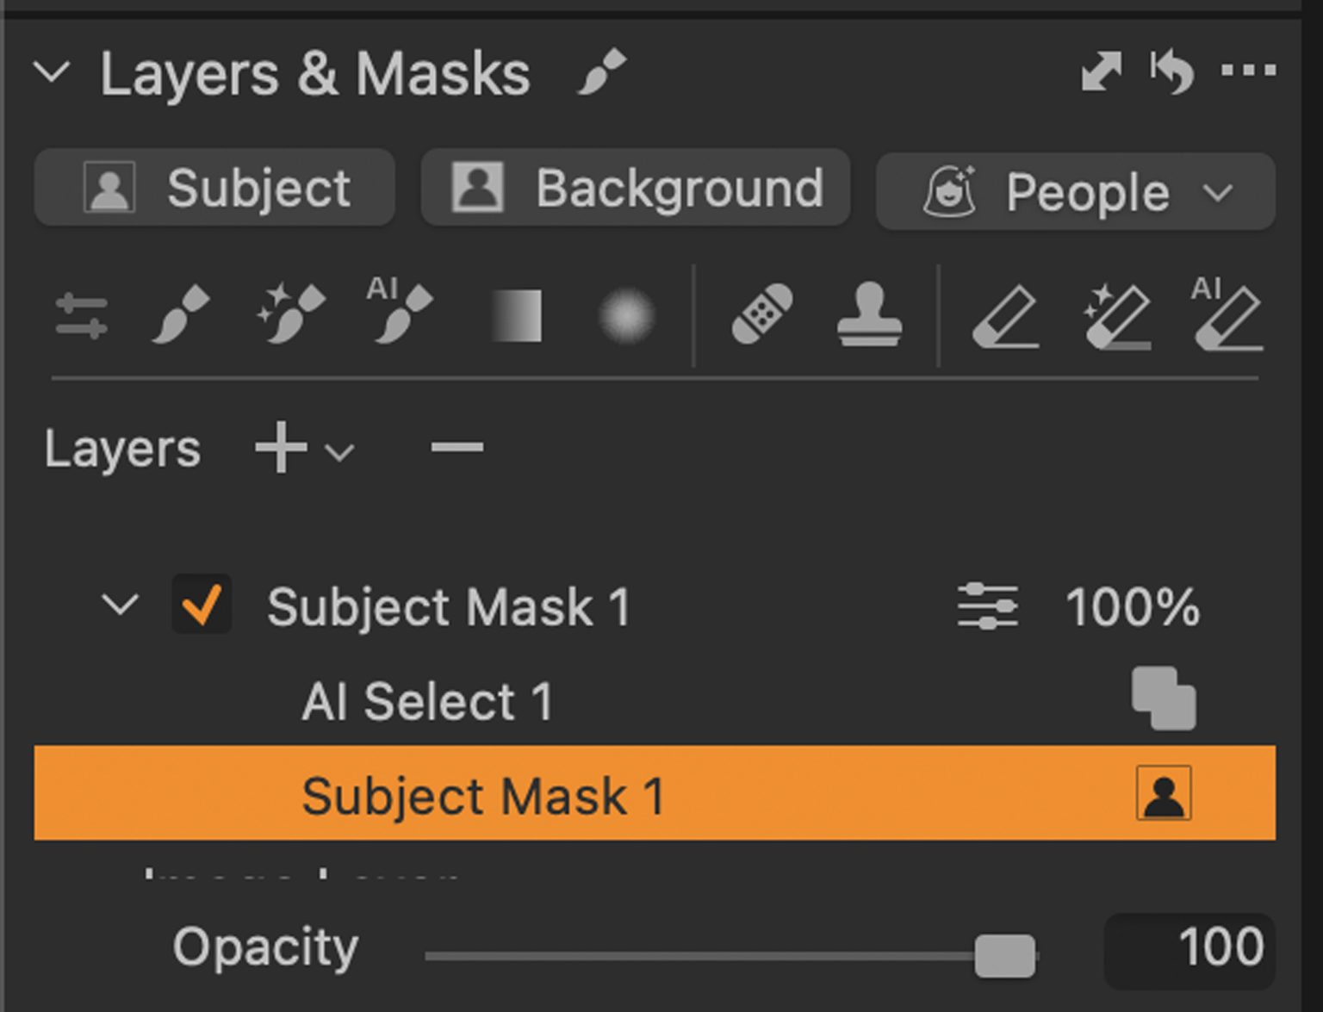
Task: Create a Background mask with the Background button
Action: 636,188
